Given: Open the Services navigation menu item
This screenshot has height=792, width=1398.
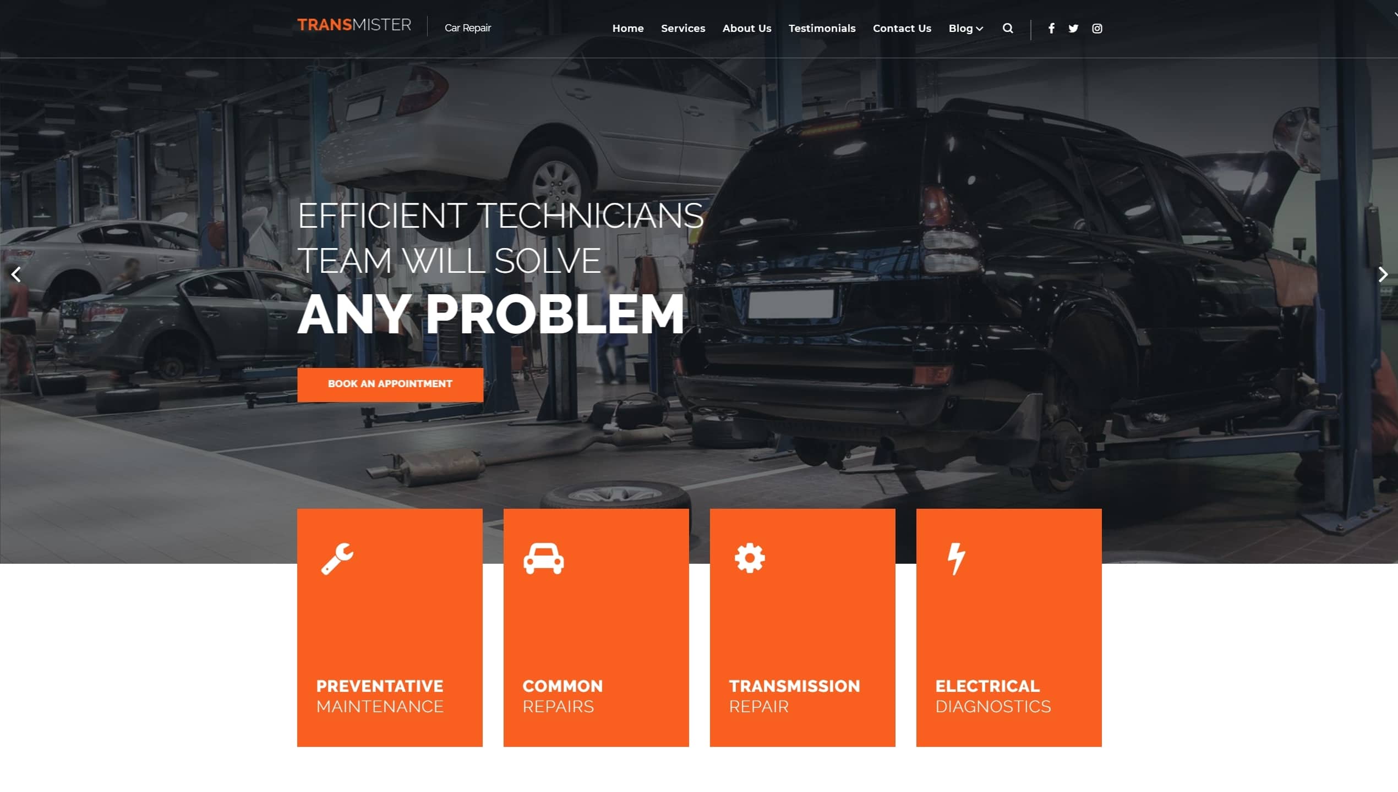Looking at the screenshot, I should click(682, 28).
